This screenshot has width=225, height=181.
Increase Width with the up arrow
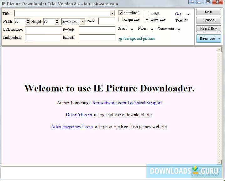(28, 20)
